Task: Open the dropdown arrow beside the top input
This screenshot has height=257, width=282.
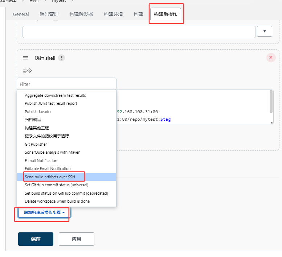Action: (264, 31)
